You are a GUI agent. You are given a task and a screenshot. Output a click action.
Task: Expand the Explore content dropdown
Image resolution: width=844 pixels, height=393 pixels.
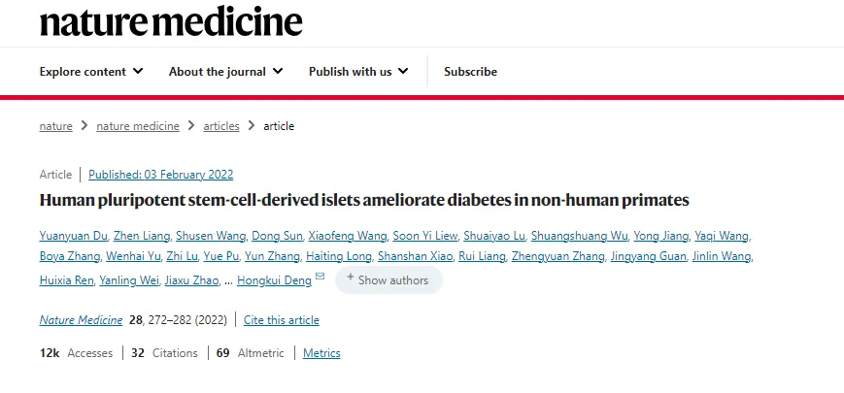tap(91, 72)
